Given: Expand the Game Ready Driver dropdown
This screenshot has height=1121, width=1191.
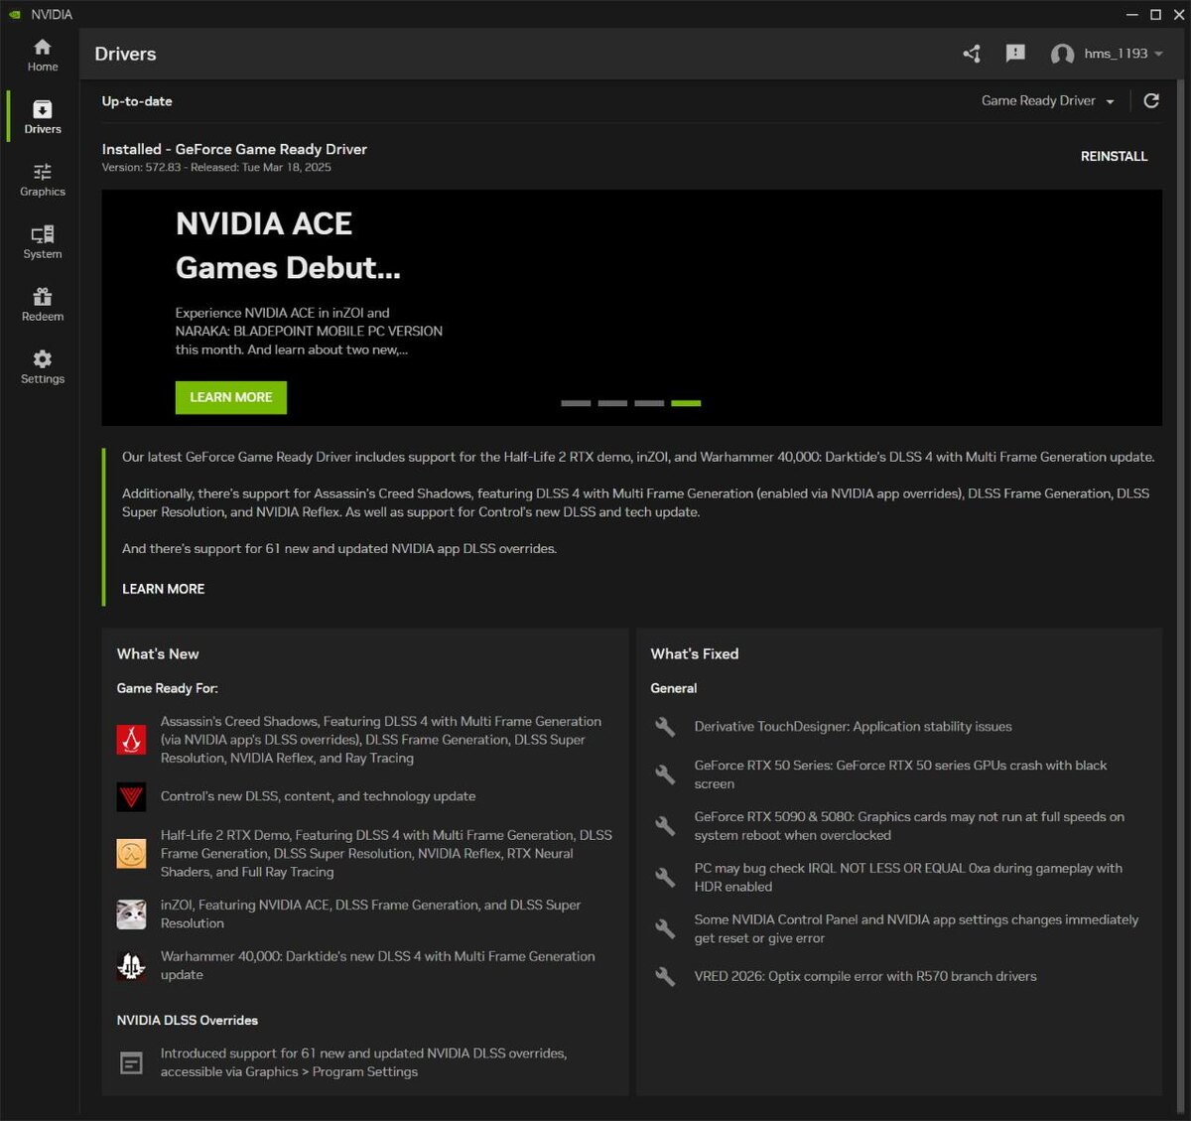Looking at the screenshot, I should [x=1047, y=100].
